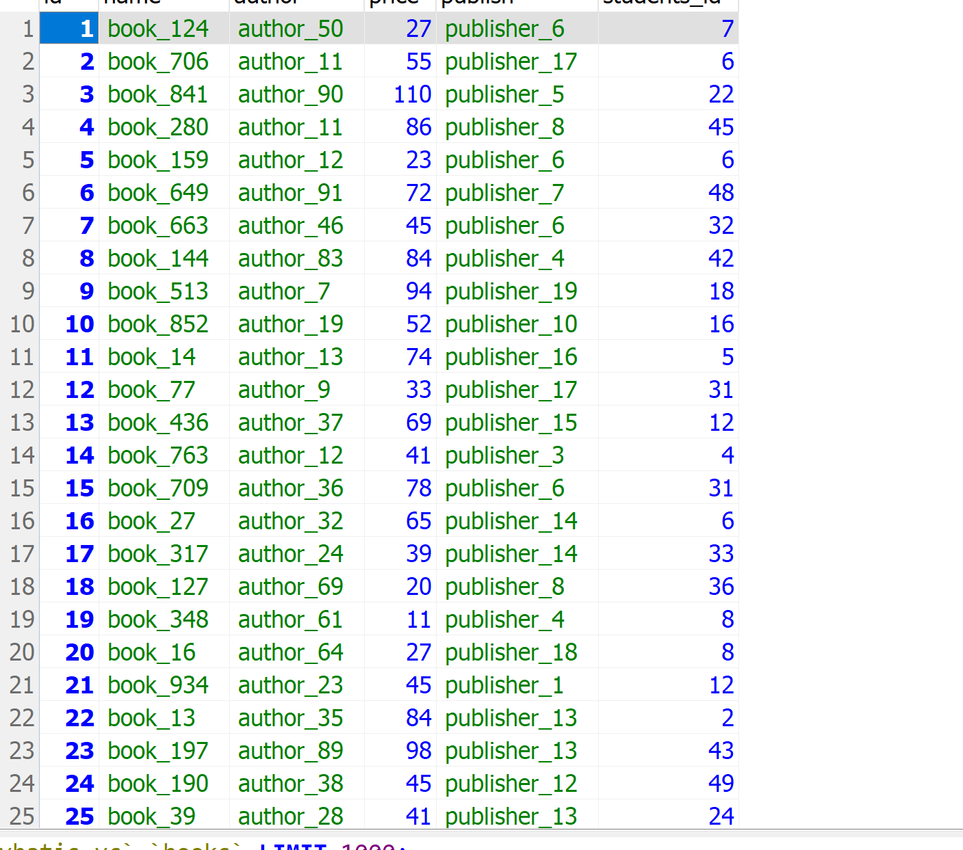Select the cell publisher_18

(517, 652)
